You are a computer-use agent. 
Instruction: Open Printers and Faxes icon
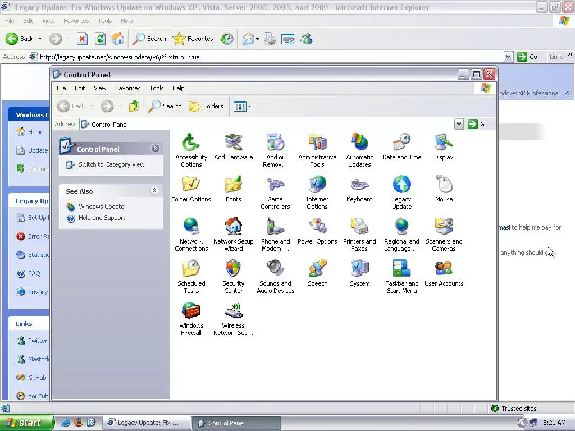pos(359,235)
